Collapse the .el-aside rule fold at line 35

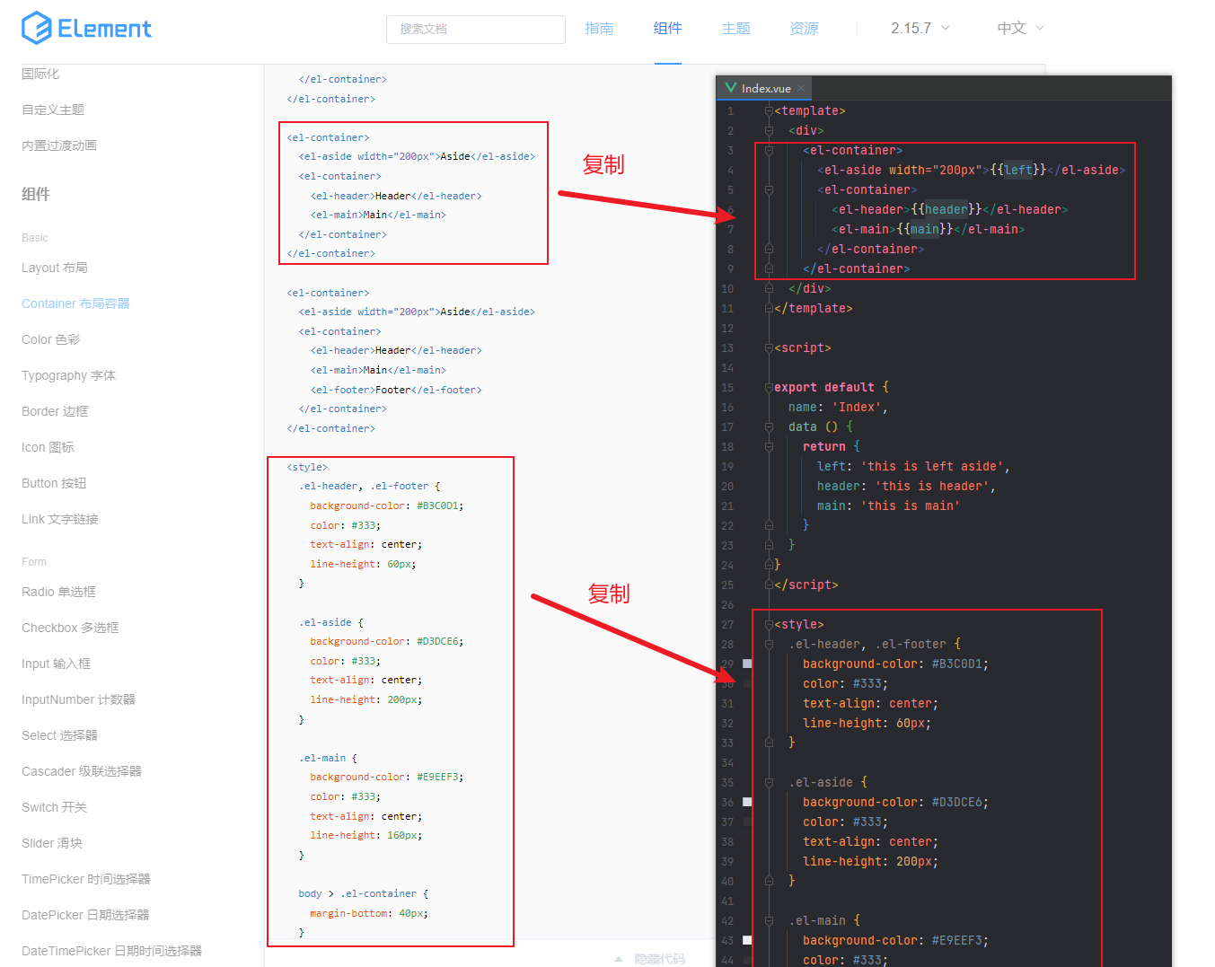click(x=769, y=782)
